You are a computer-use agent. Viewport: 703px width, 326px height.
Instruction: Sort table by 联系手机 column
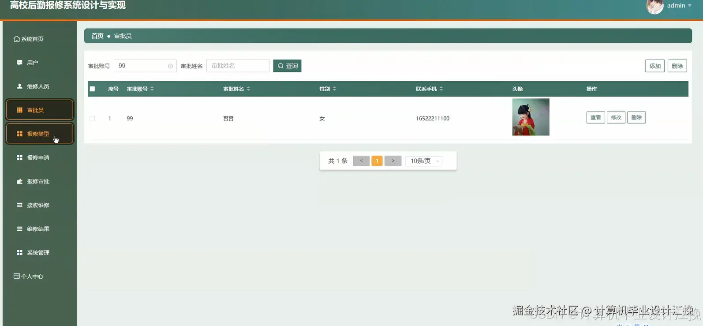[x=441, y=89]
